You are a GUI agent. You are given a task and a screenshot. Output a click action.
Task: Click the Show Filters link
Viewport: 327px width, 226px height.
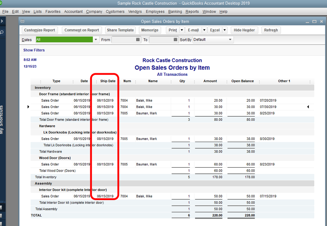pos(34,50)
